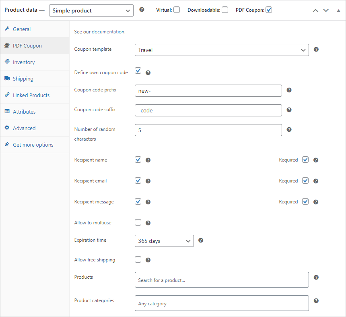Screen dimensions: 346x317
Task: Click help icon after Recipient email Required checkbox
Action: coord(316,181)
